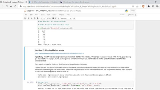The image size is (160, 90).
Task: Bookmark this page icon
Action: [15, 6]
